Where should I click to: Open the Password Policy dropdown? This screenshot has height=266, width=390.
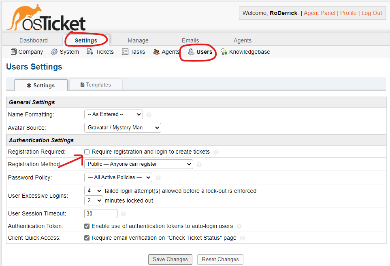pyautogui.click(x=118, y=177)
